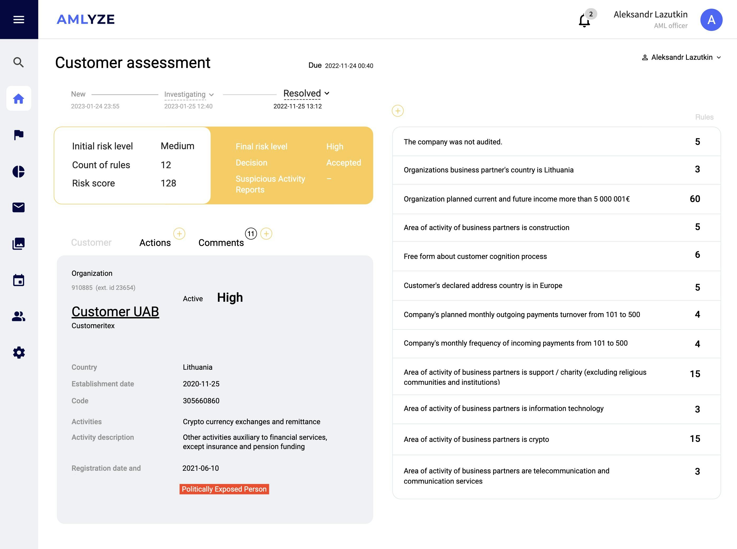Open the search from the sidebar
This screenshot has width=737, height=549.
18,62
